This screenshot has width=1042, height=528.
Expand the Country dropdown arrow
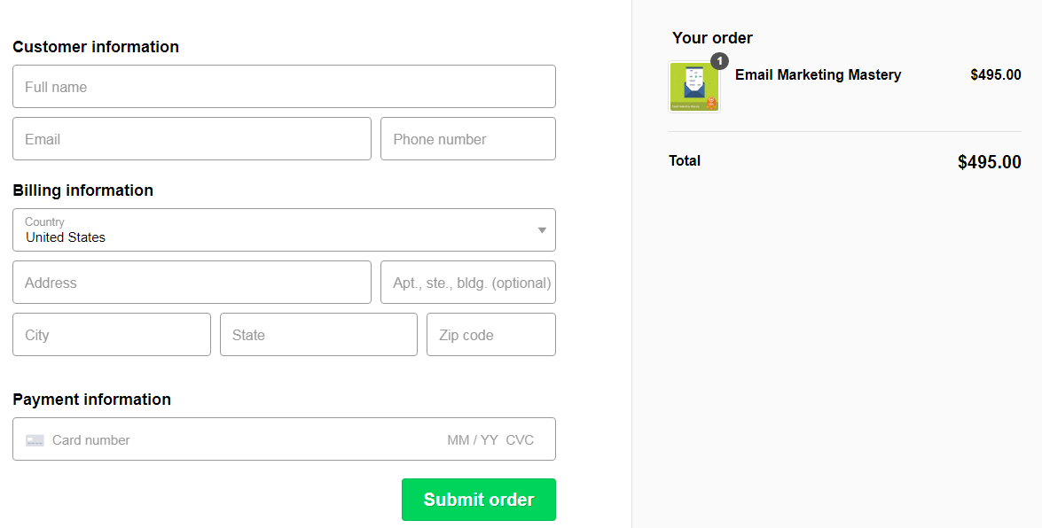point(542,230)
